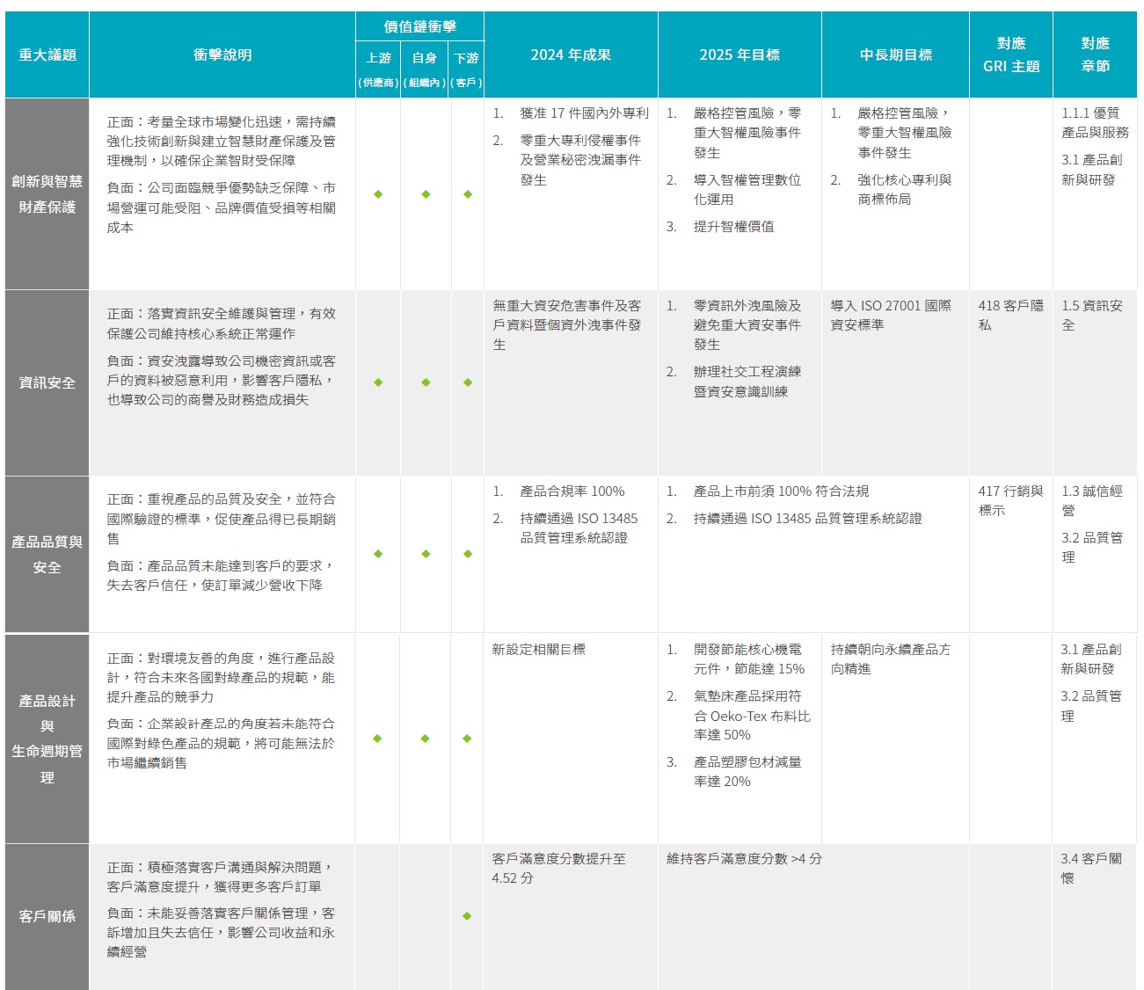Image resolution: width=1144 pixels, height=990 pixels.
Task: Click the 自身 diamond in 資訊安全 row
Action: [x=426, y=382]
